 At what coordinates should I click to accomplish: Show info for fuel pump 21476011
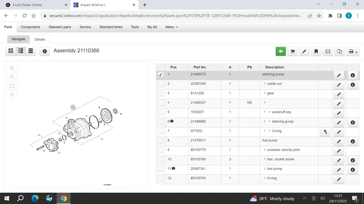353,142
